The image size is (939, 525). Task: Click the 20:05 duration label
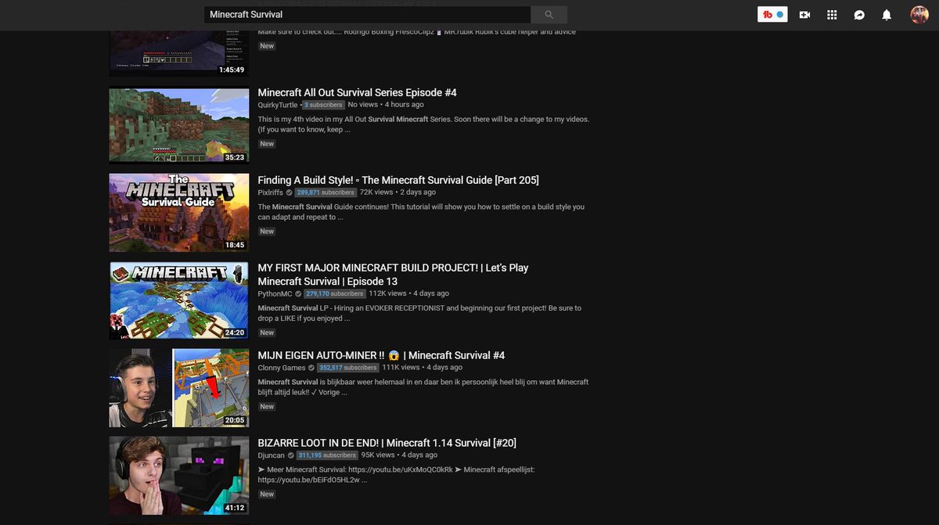pos(235,420)
